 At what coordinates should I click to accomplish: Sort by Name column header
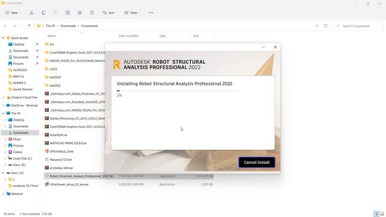51,36
